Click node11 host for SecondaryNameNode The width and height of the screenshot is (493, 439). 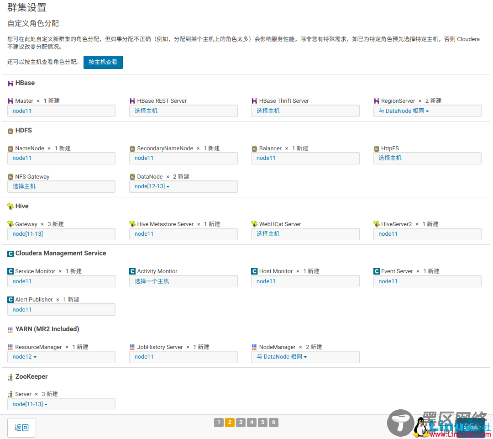pos(184,158)
